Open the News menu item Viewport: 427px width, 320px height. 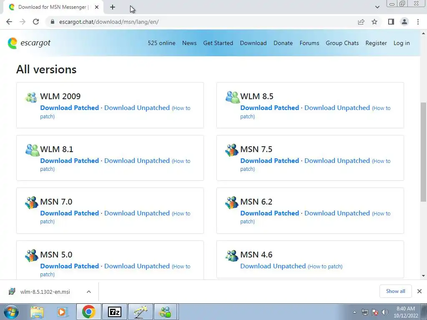point(189,43)
